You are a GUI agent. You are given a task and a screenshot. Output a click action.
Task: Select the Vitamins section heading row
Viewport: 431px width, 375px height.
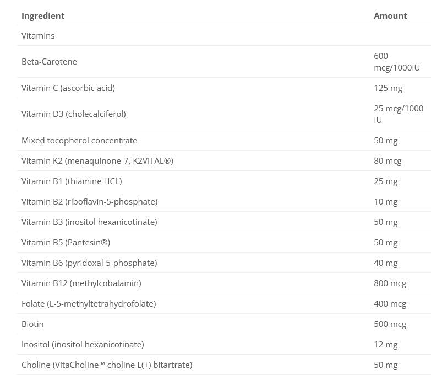[38, 36]
